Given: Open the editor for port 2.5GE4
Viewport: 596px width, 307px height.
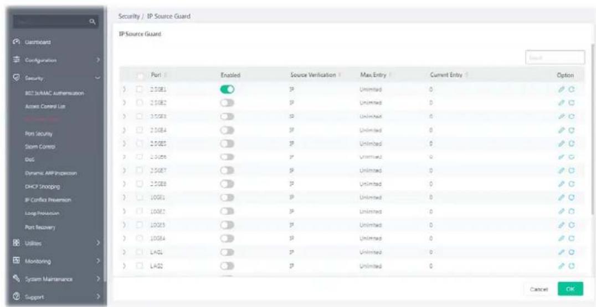Looking at the screenshot, I should 562,131.
